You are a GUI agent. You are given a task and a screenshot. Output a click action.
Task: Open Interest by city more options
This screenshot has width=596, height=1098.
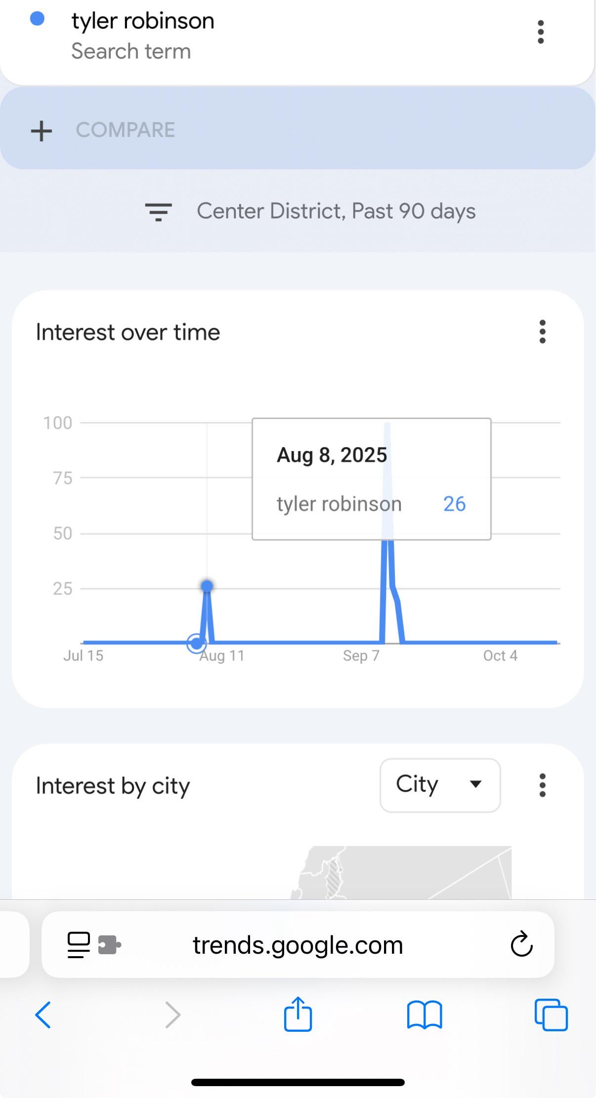[x=542, y=785]
